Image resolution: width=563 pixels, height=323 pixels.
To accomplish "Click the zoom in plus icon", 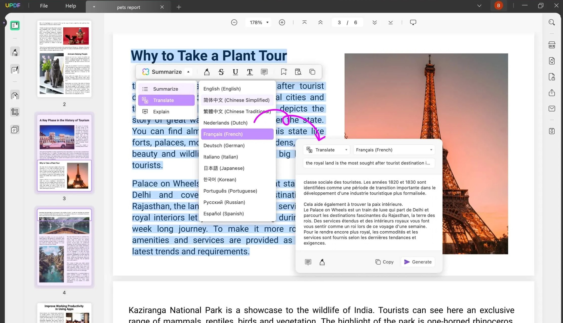I will [x=282, y=22].
